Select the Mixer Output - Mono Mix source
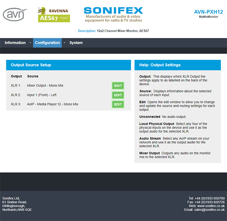 [x=45, y=85]
